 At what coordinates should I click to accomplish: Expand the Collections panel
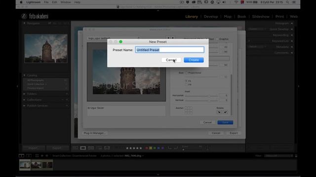click(24, 100)
